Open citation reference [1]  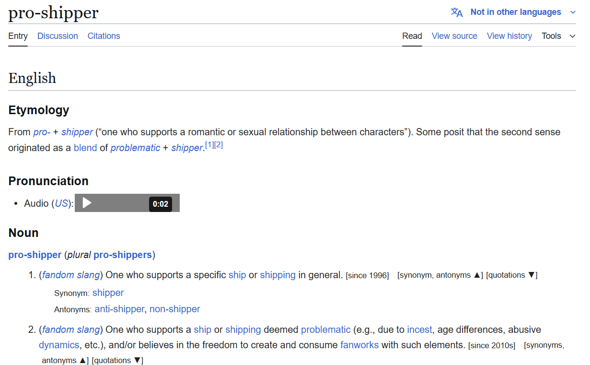[x=209, y=145]
